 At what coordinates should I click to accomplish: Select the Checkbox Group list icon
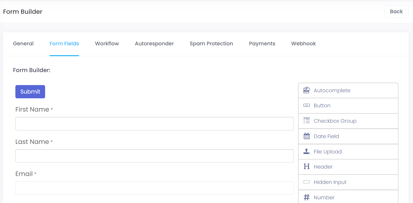tap(306, 121)
